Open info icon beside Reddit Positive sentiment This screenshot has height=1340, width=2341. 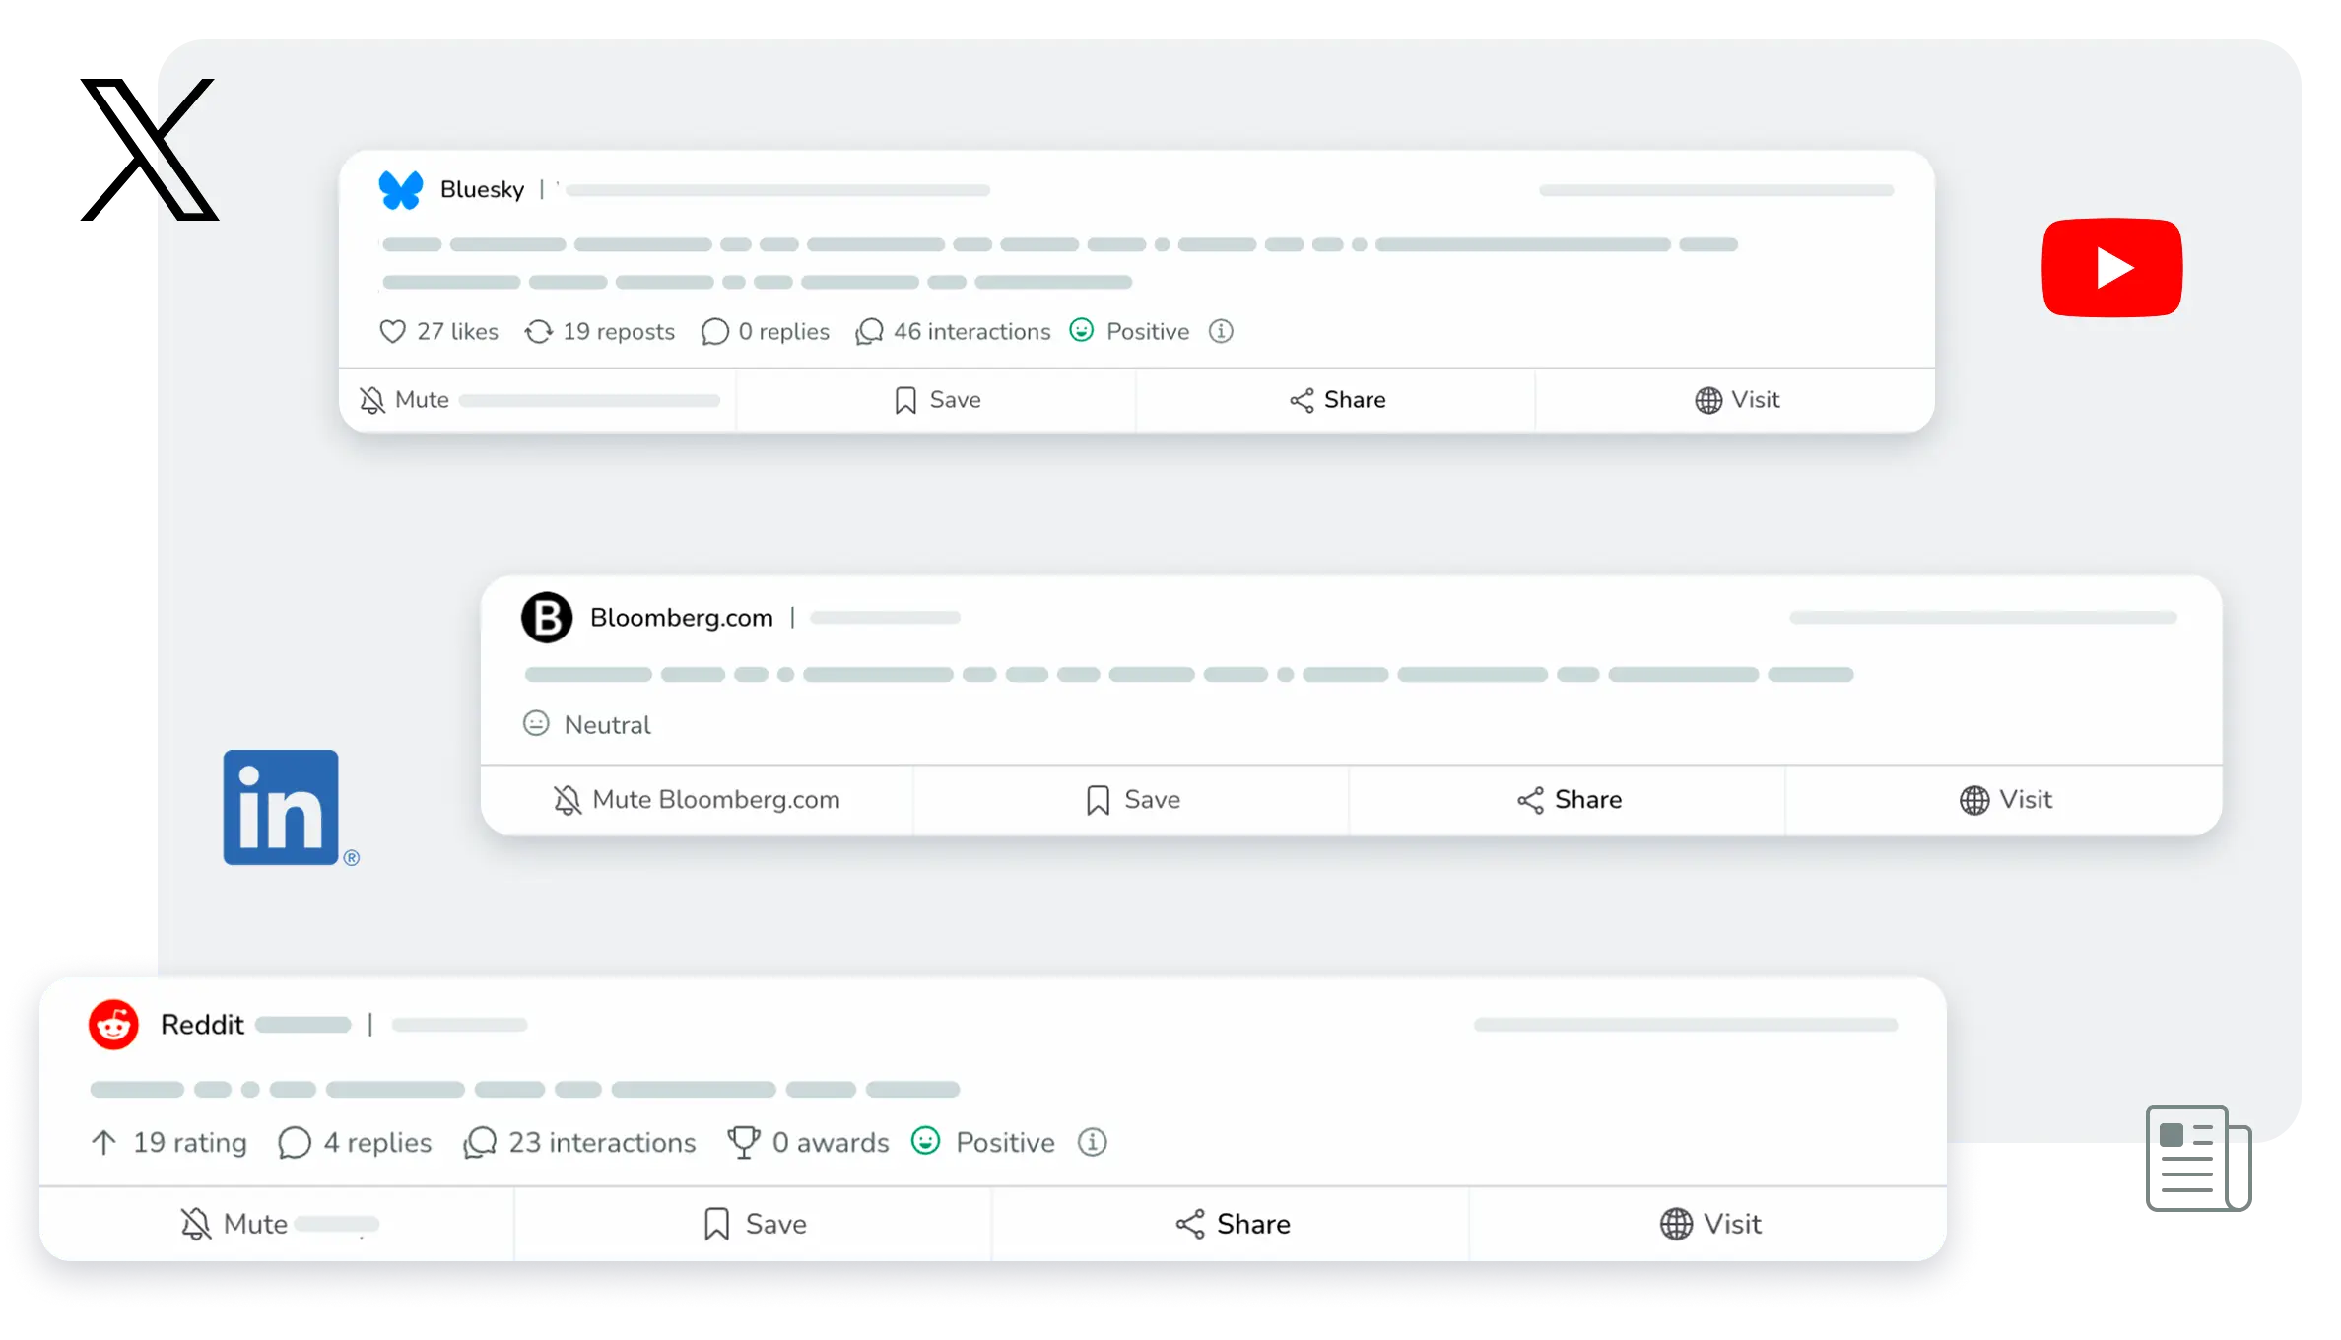point(1092,1142)
